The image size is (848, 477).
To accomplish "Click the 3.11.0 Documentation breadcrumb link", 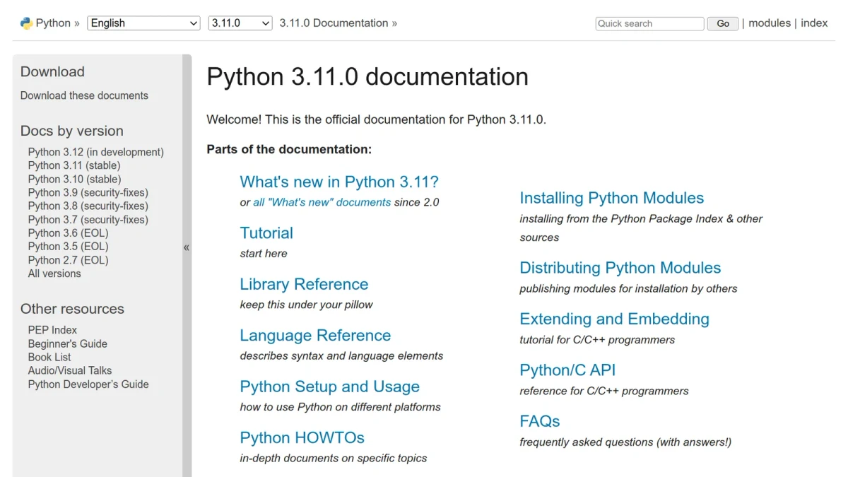I will click(334, 23).
